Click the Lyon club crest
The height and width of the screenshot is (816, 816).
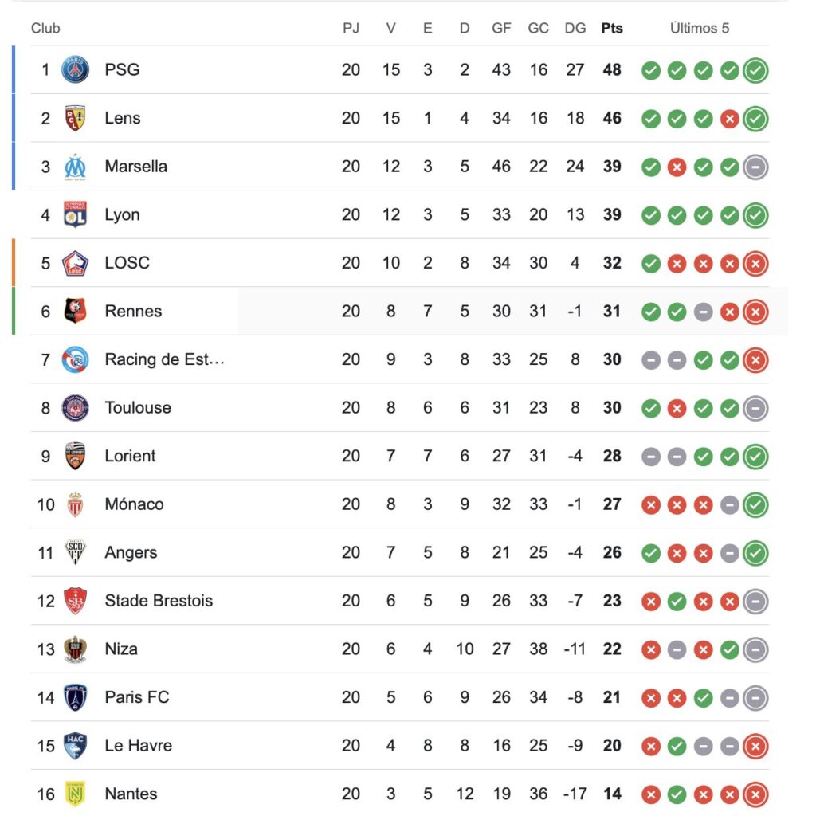pyautogui.click(x=76, y=214)
